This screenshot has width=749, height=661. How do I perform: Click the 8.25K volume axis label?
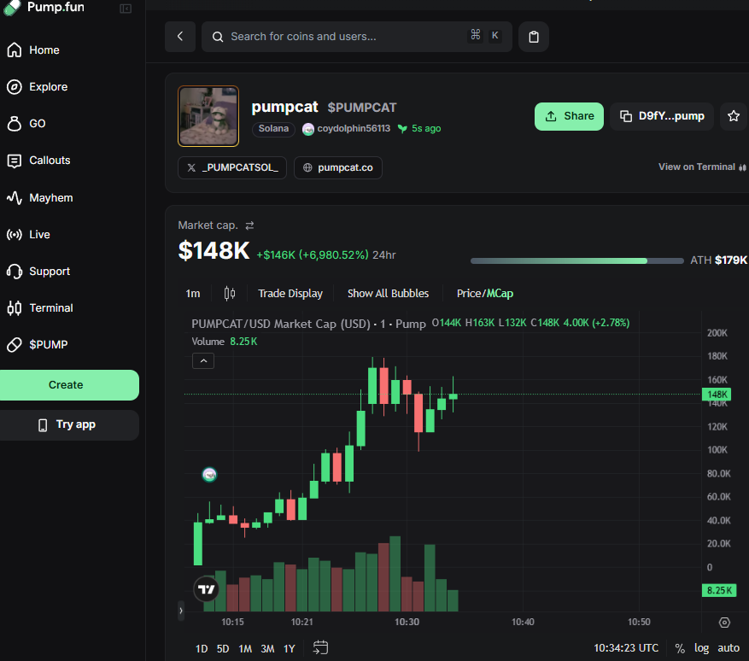pyautogui.click(x=719, y=590)
